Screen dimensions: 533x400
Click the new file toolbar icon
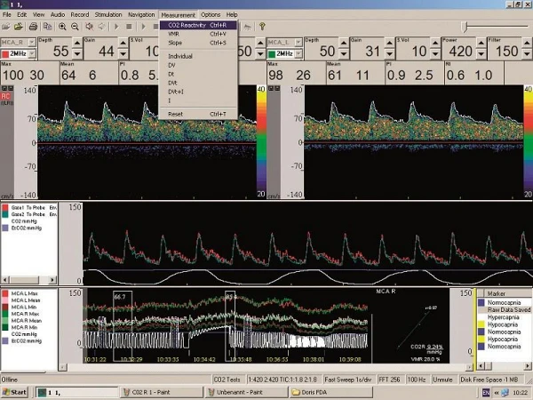[6, 27]
